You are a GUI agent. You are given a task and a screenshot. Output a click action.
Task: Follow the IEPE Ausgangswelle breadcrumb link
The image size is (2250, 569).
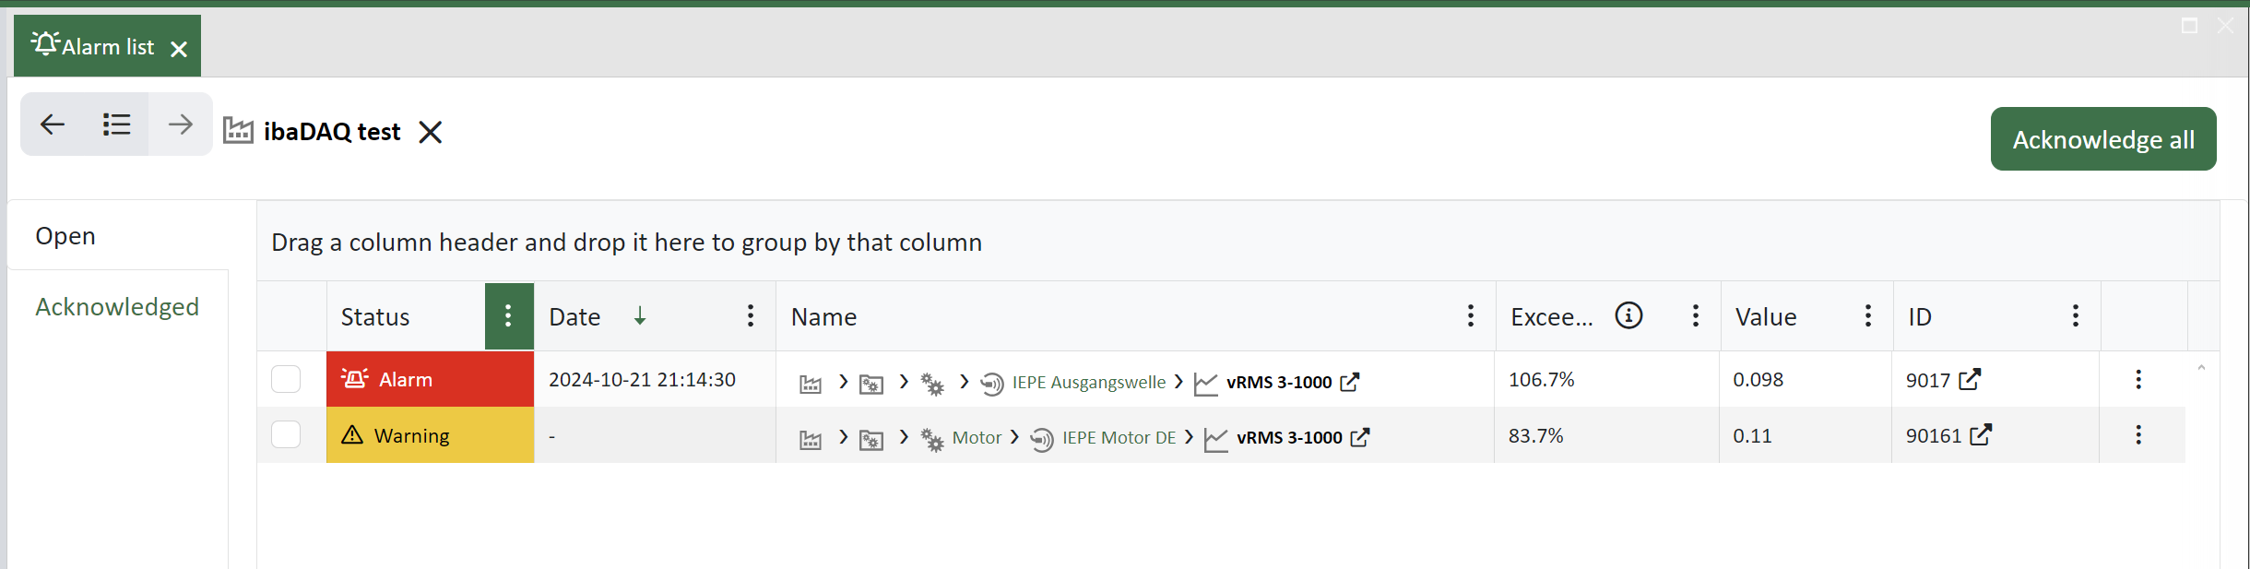(x=1088, y=382)
